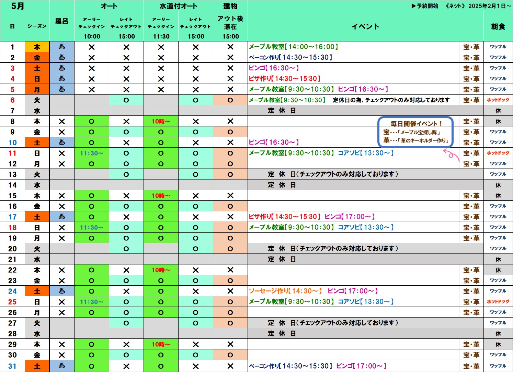Click ビンゴ【17:00～】 on May 31
The image size is (513, 372).
point(361,366)
